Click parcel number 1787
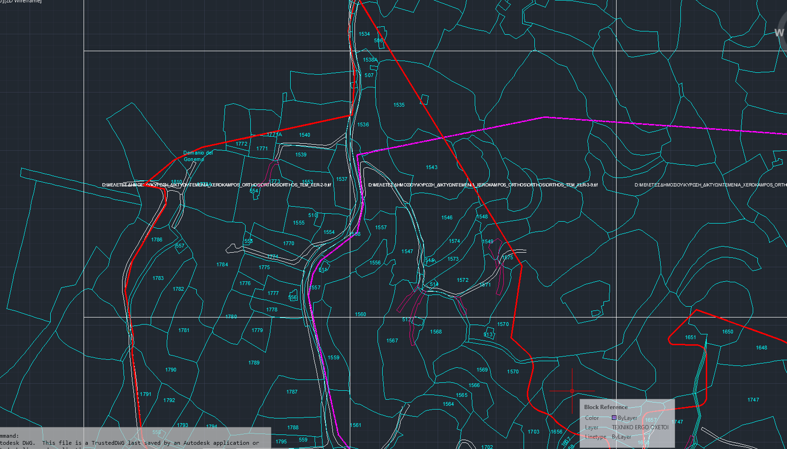The image size is (787, 449). (x=292, y=392)
